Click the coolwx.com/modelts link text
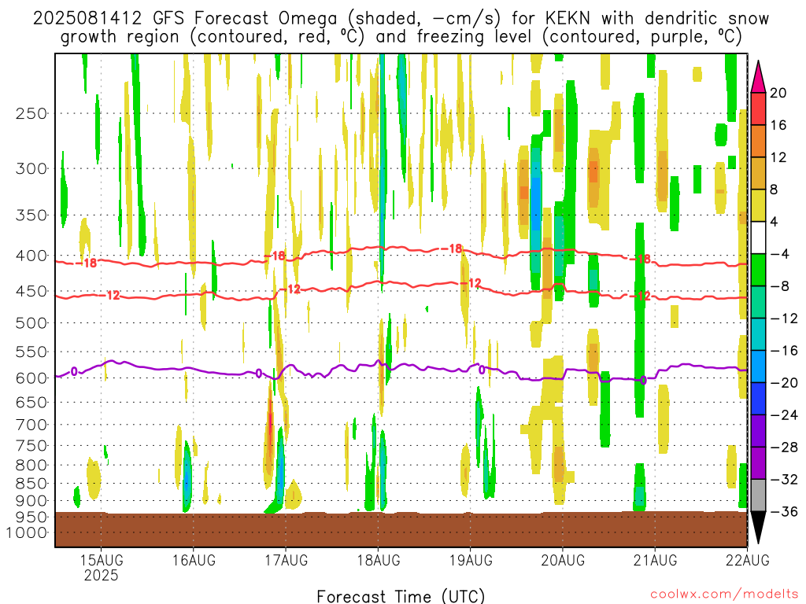The width and height of the screenshot is (806, 604). click(724, 595)
